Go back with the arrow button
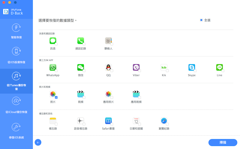The height and width of the screenshot is (149, 240). coord(38,142)
